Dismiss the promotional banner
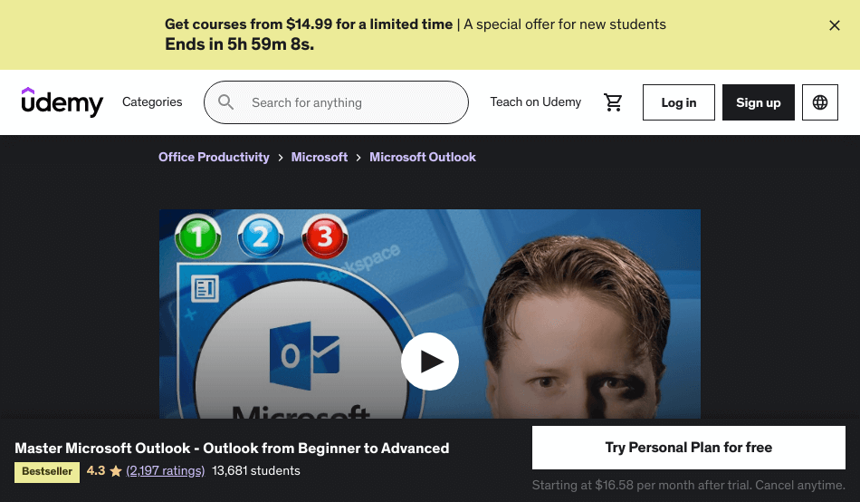This screenshot has width=860, height=502. point(835,25)
